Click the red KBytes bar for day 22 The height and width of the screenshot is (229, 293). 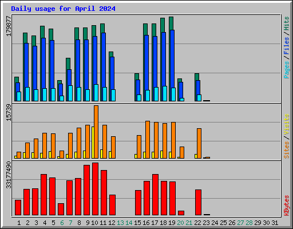point(198,202)
